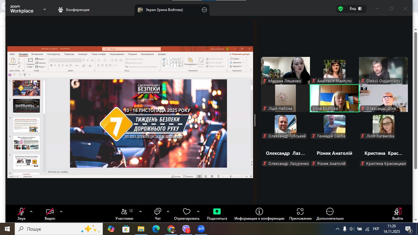This screenshot has height=235, width=418.
Task: Leave the meeting
Action: [397, 214]
